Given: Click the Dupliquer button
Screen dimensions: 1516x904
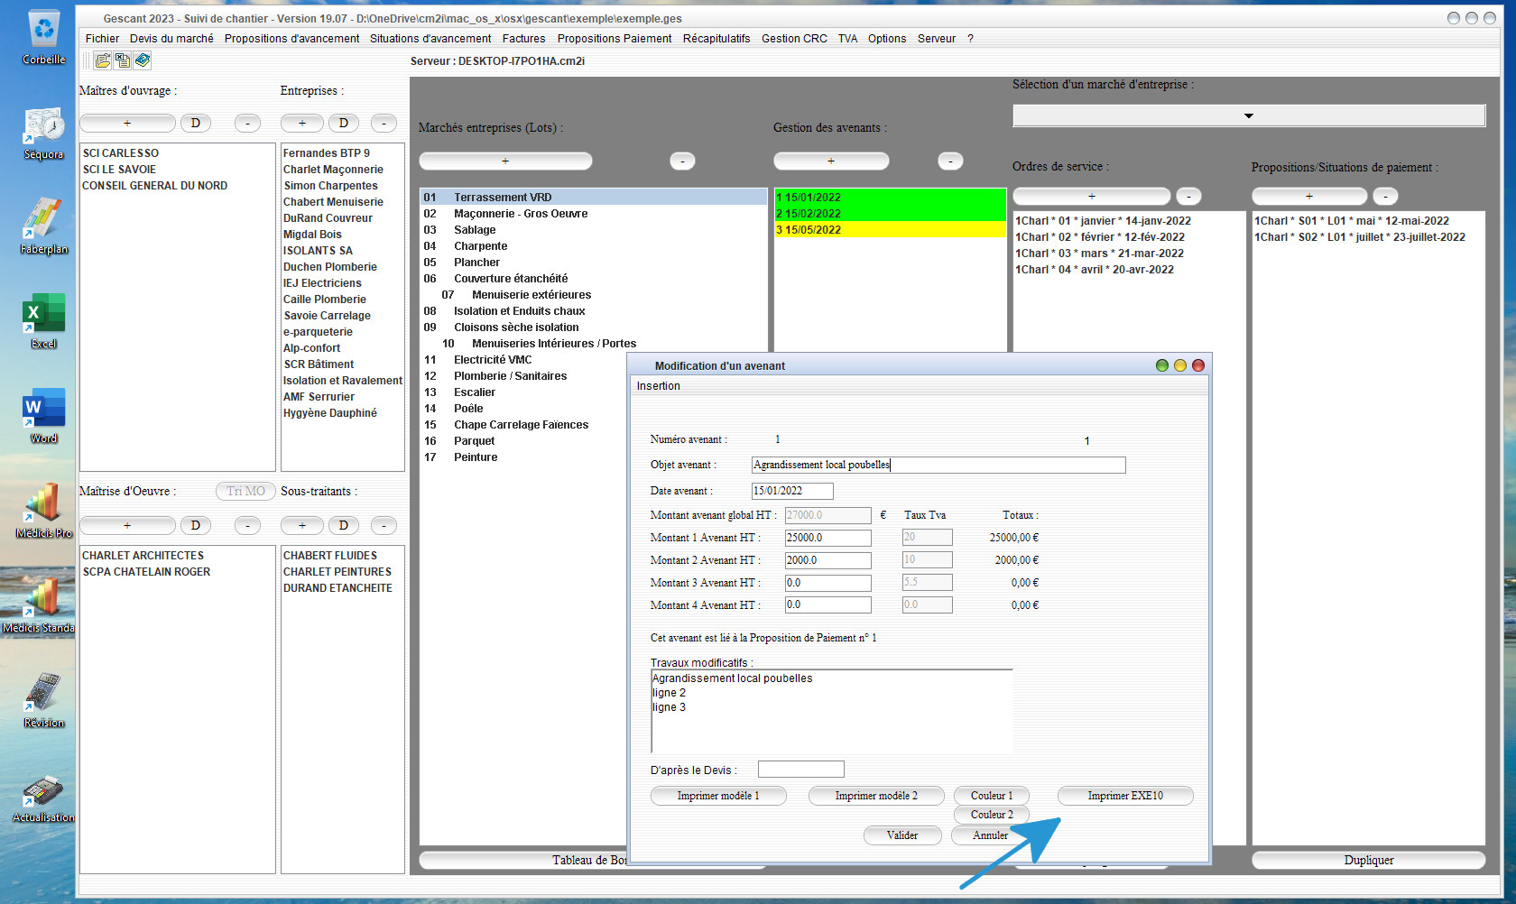Looking at the screenshot, I should [x=1368, y=861].
